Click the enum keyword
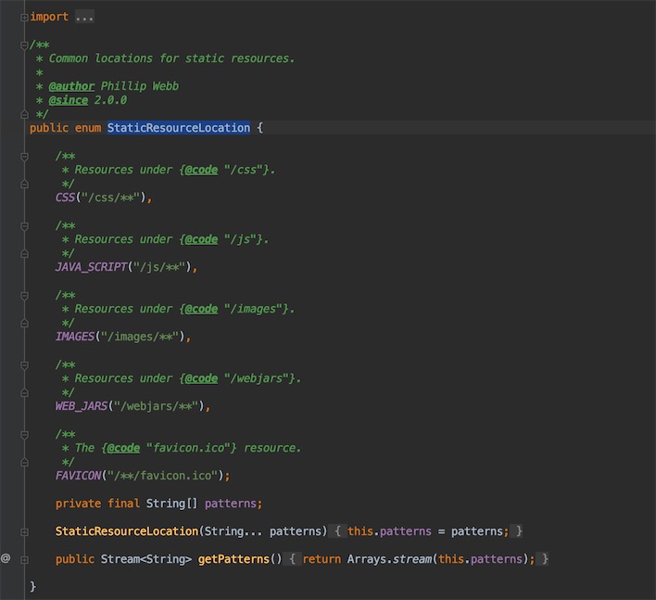 coord(88,128)
